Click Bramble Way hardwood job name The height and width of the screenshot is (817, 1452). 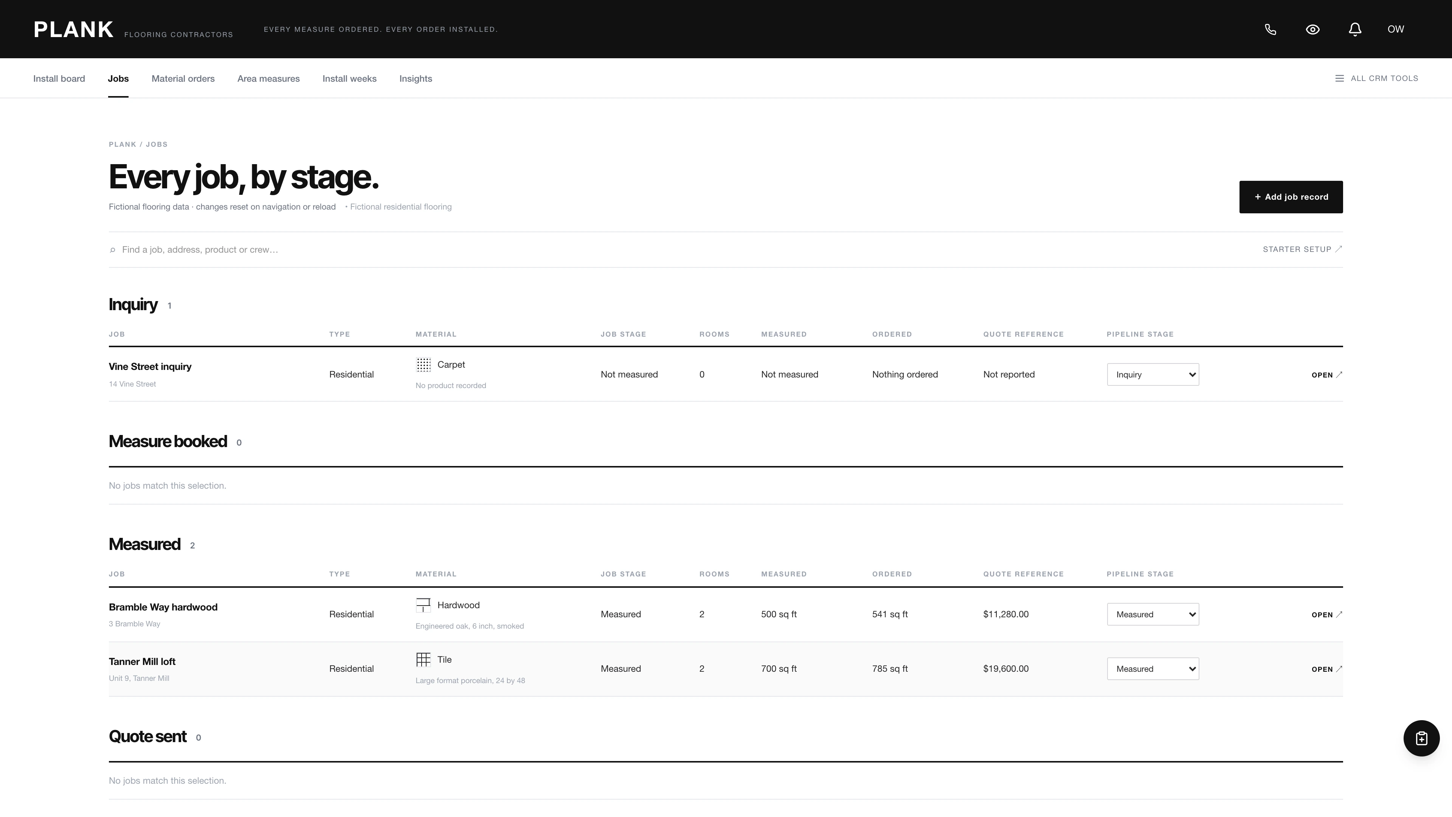[x=163, y=607]
